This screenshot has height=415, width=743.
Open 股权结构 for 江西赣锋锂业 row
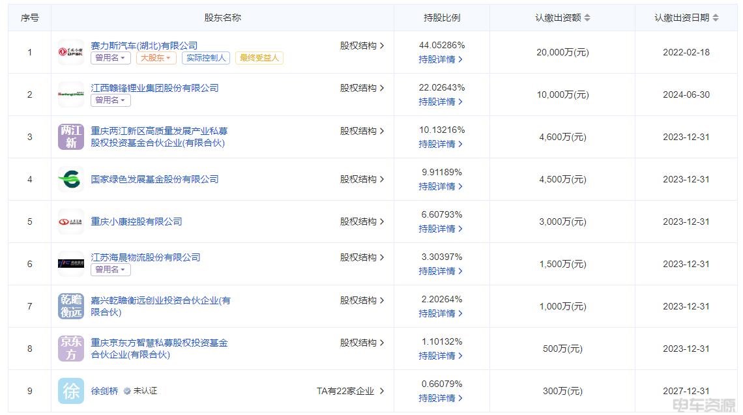pyautogui.click(x=362, y=88)
